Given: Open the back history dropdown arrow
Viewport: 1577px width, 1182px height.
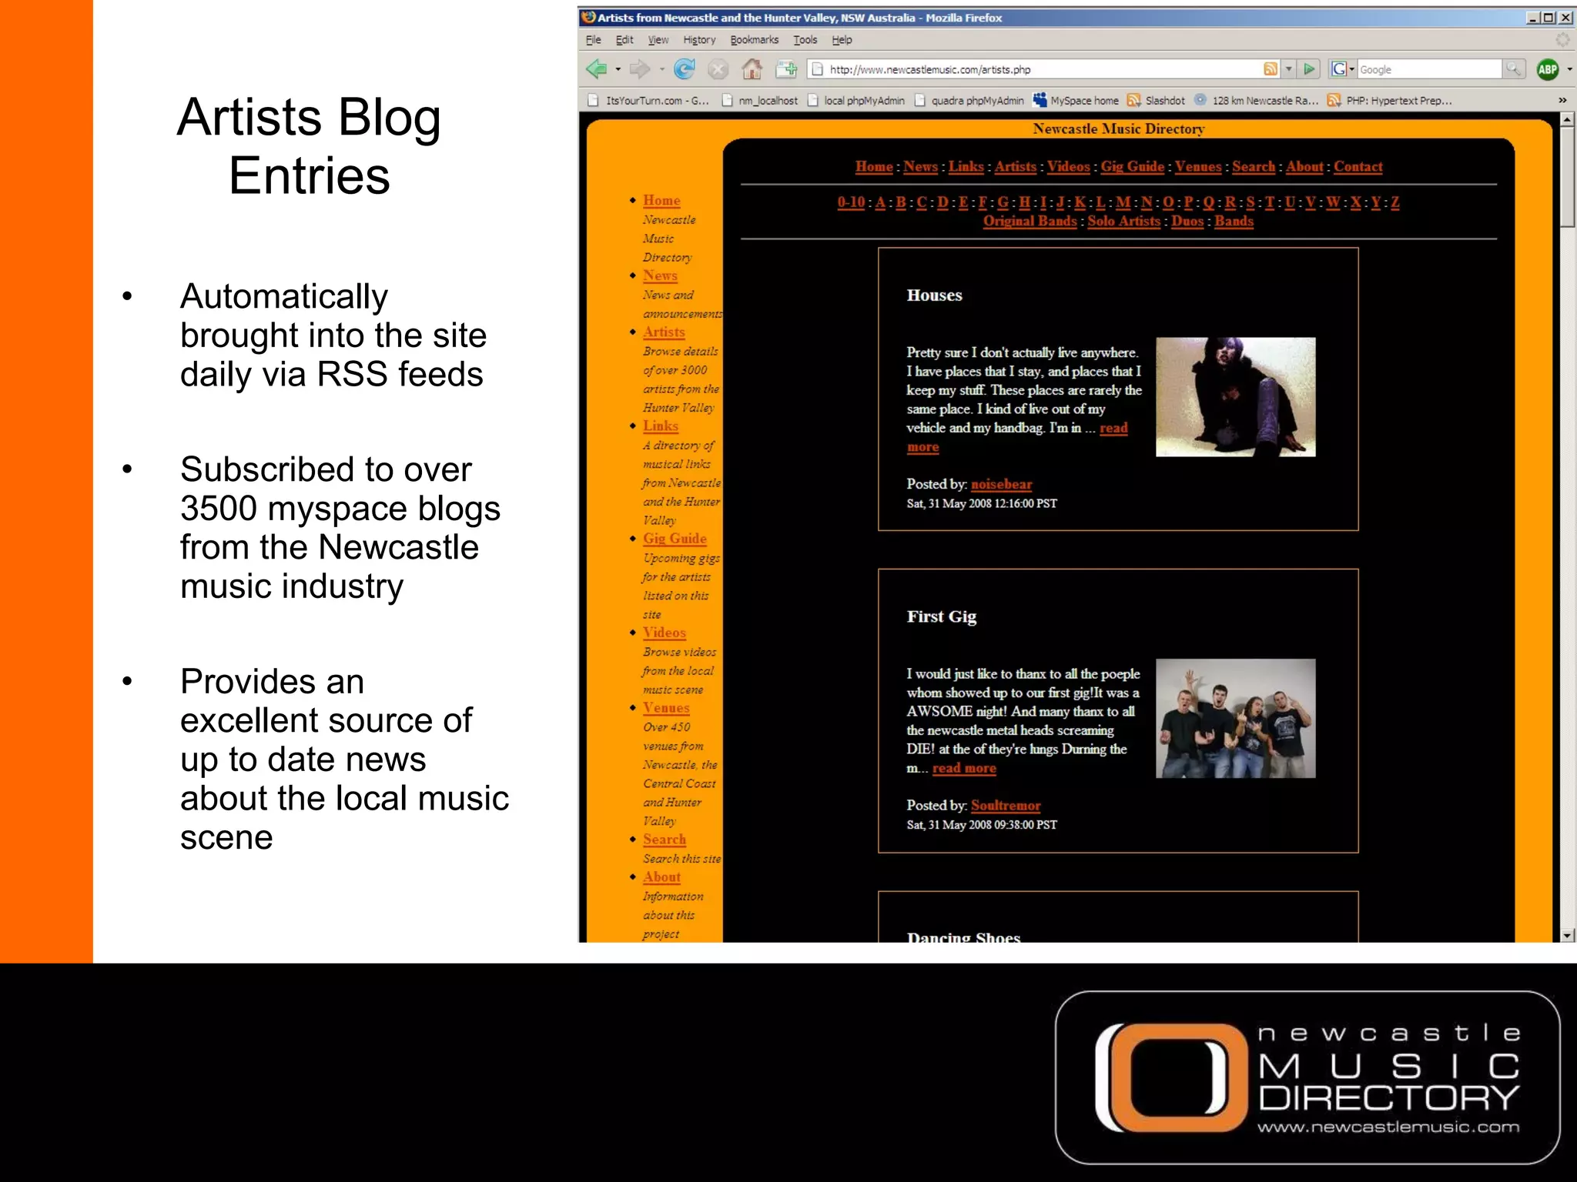Looking at the screenshot, I should [618, 70].
